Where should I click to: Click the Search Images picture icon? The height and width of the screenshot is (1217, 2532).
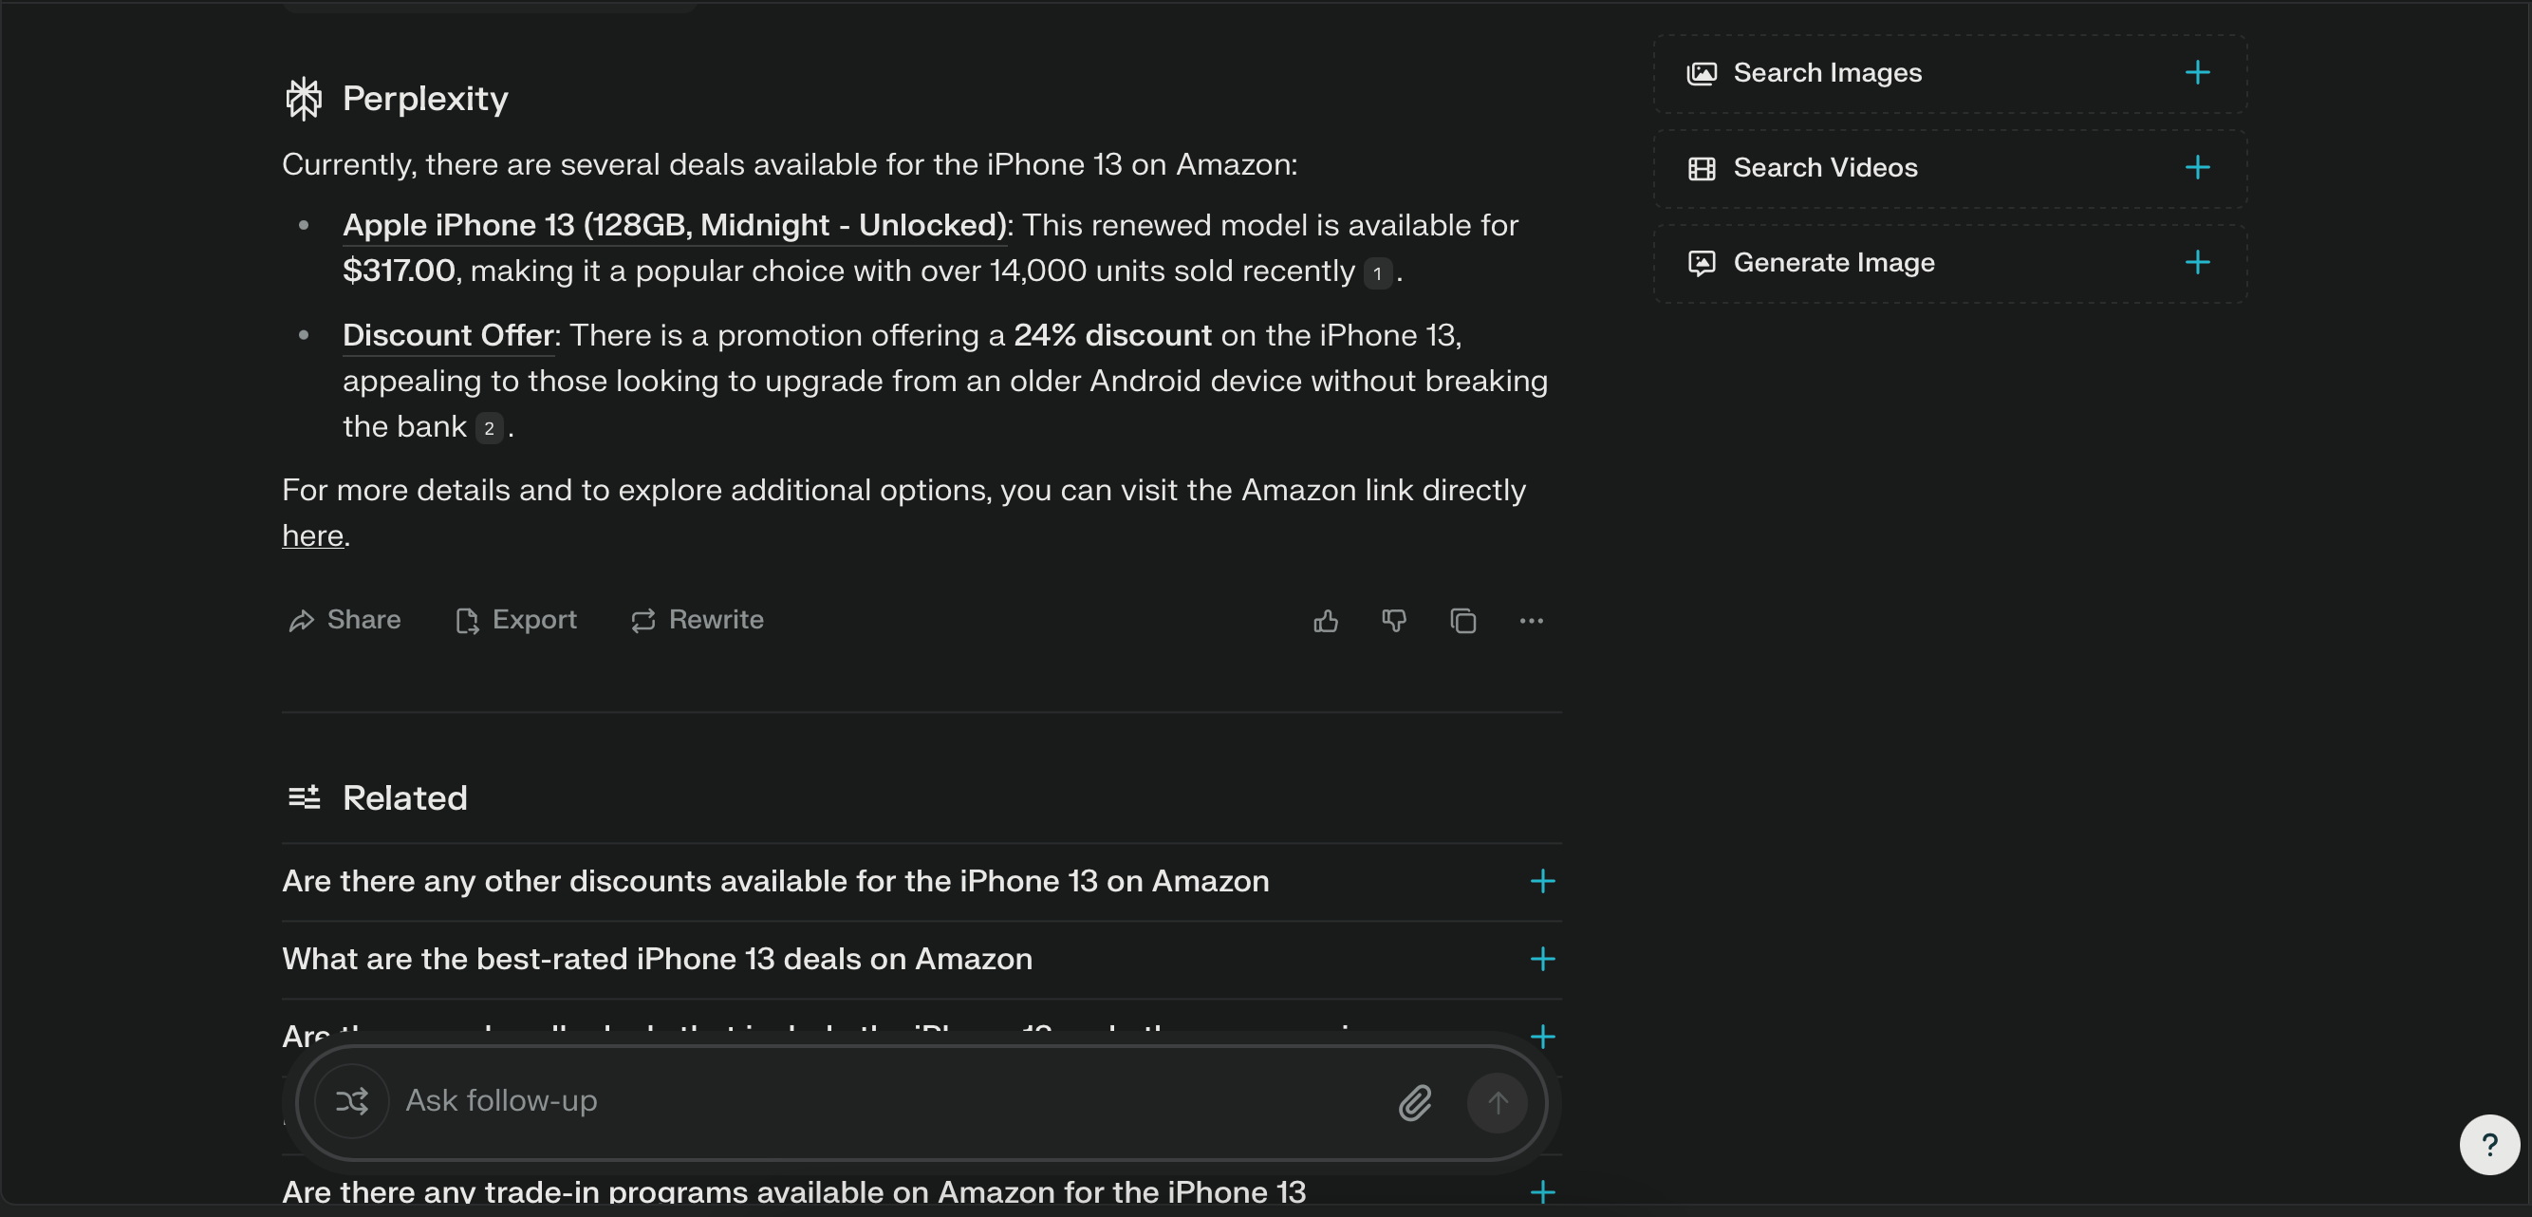1702,74
